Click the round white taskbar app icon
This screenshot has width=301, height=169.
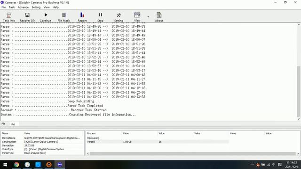tap(27, 165)
